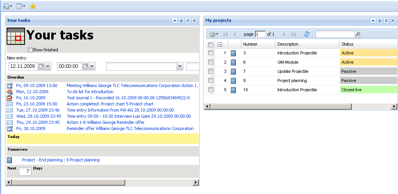Click the refresh icon in My projects toolbar
This screenshot has height=194, width=398.
[x=306, y=34]
